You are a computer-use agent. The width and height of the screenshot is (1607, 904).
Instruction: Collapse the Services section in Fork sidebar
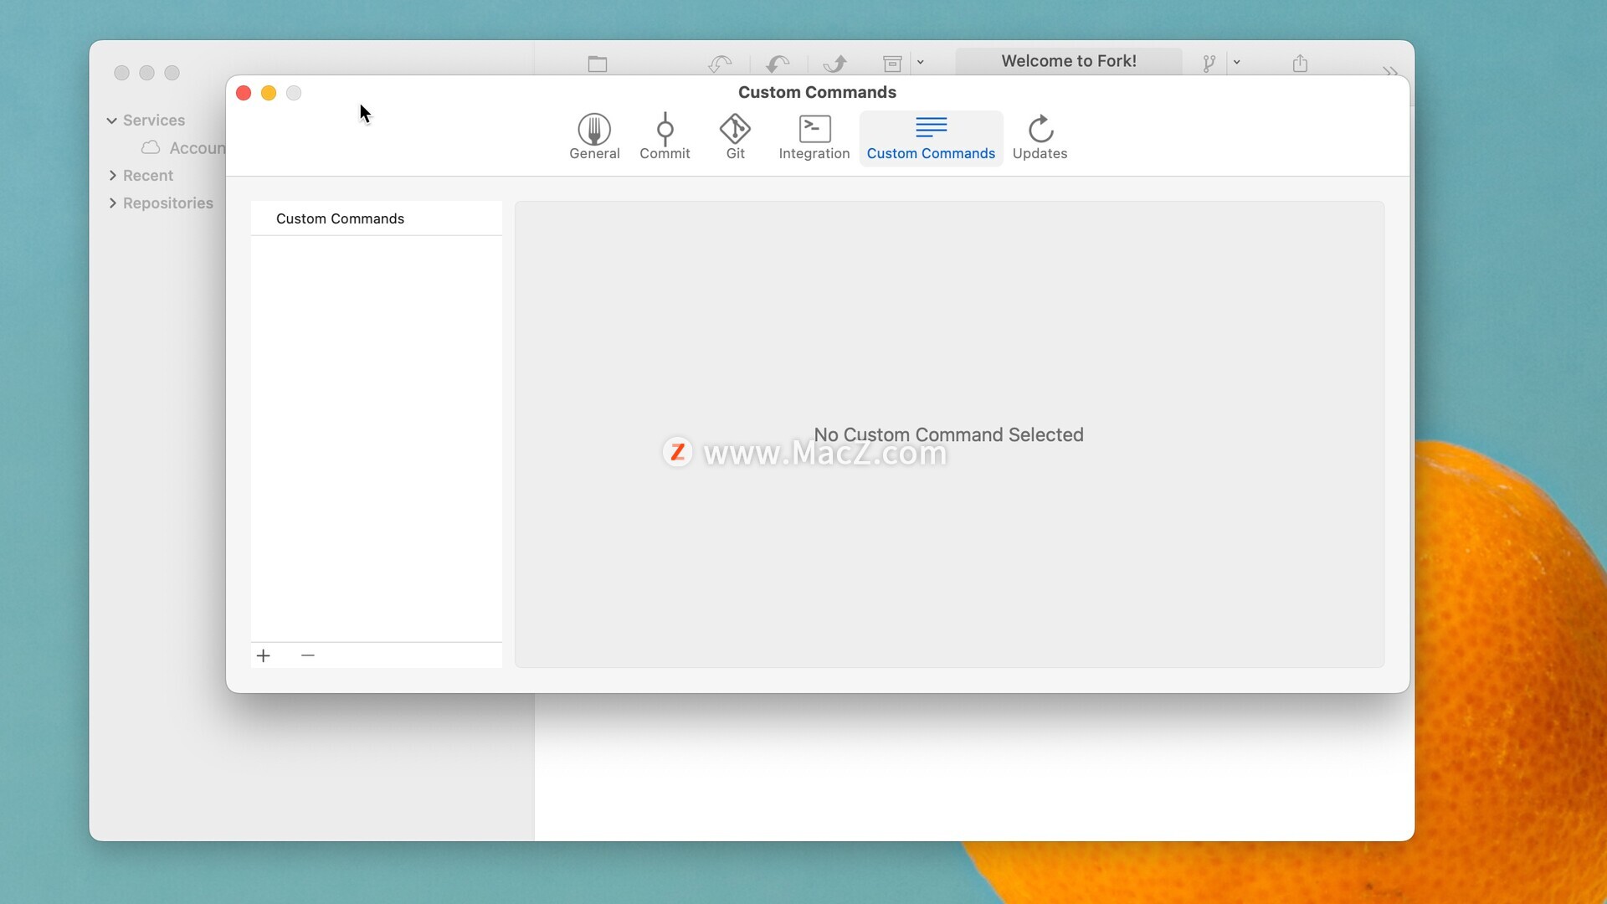(x=111, y=121)
